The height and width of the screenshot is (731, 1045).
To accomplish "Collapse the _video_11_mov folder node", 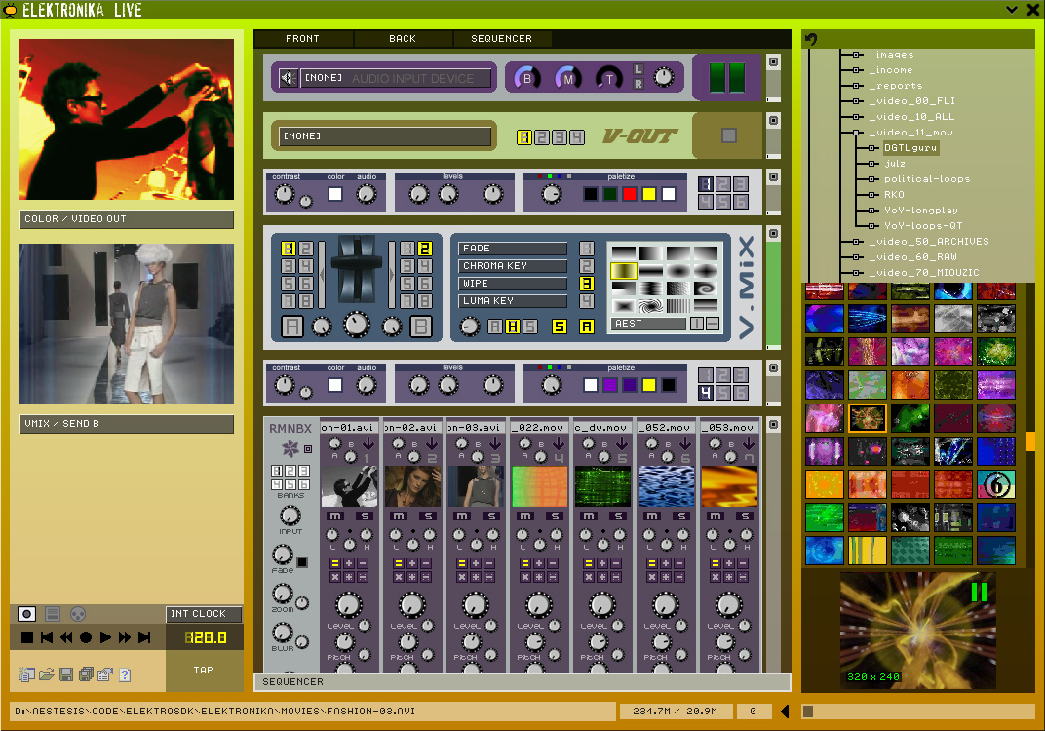I will pyautogui.click(x=857, y=133).
